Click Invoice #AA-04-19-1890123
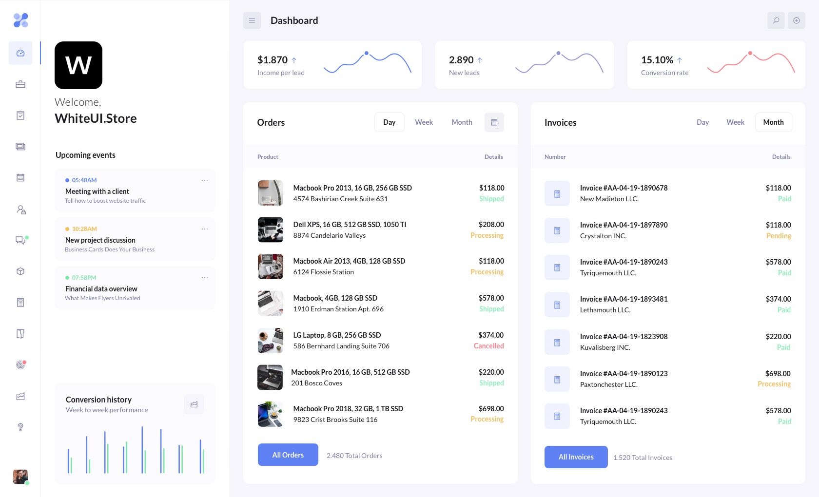This screenshot has width=819, height=497. (624, 374)
